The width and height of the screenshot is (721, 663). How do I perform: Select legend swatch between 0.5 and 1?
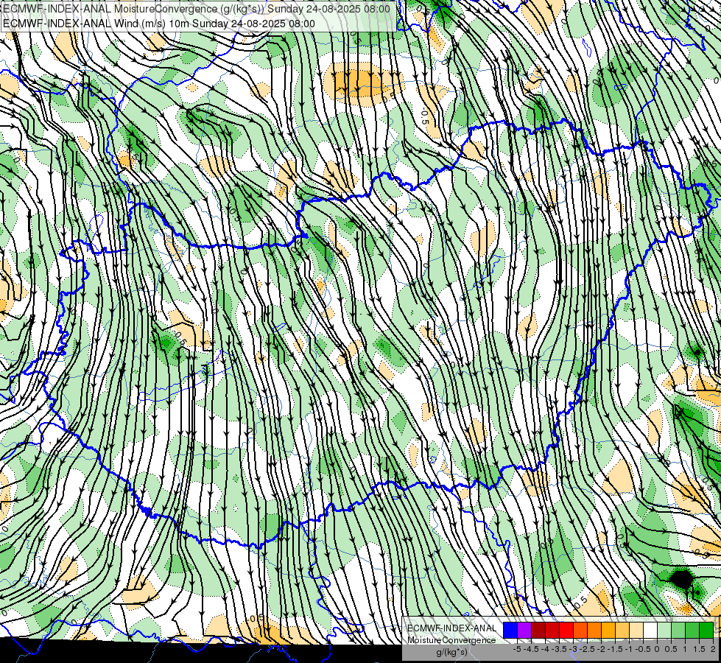(x=678, y=630)
